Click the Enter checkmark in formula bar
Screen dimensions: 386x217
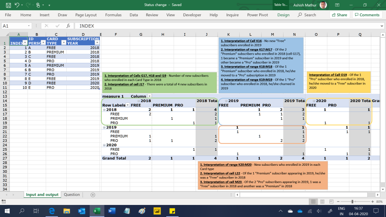(x=57, y=26)
